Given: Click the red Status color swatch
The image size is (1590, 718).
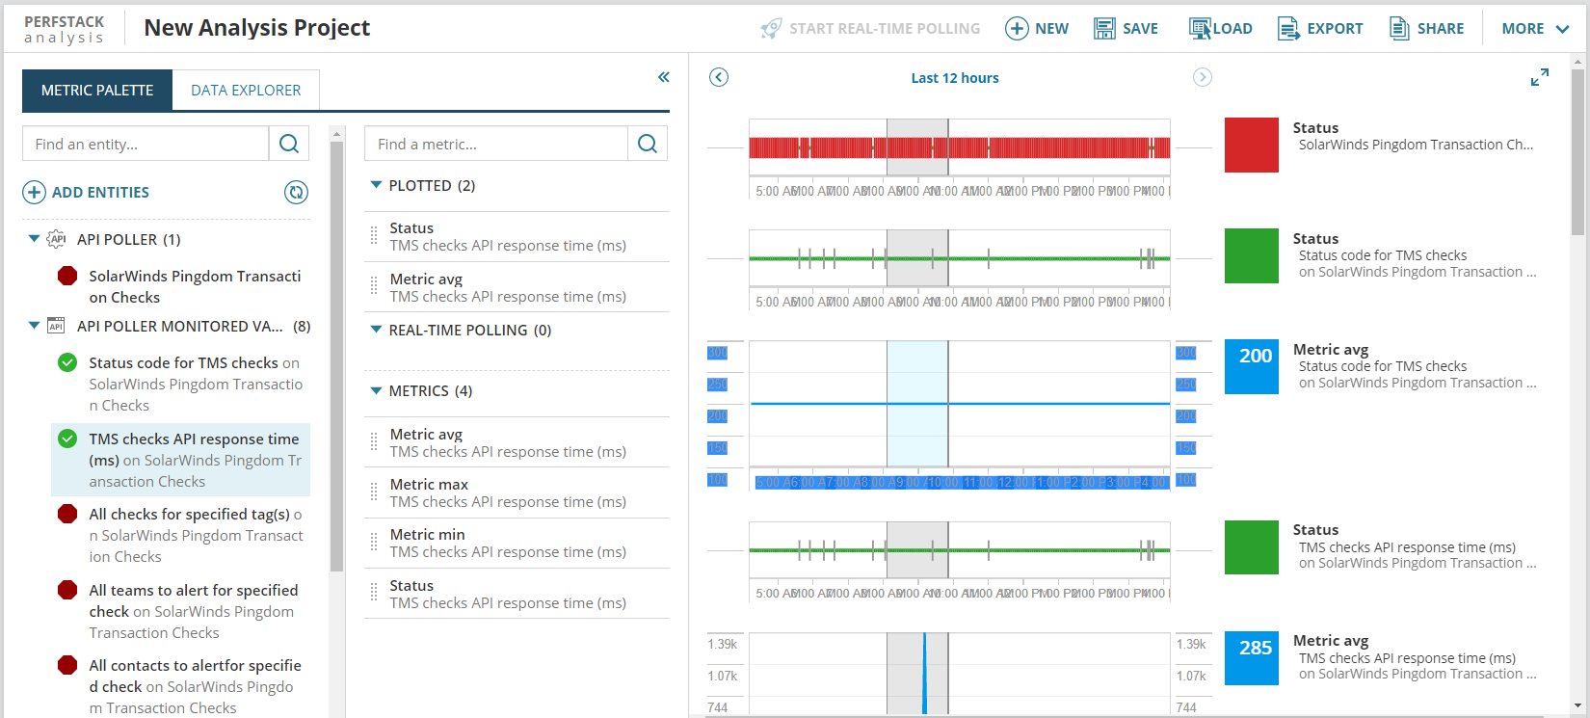Looking at the screenshot, I should 1251,146.
